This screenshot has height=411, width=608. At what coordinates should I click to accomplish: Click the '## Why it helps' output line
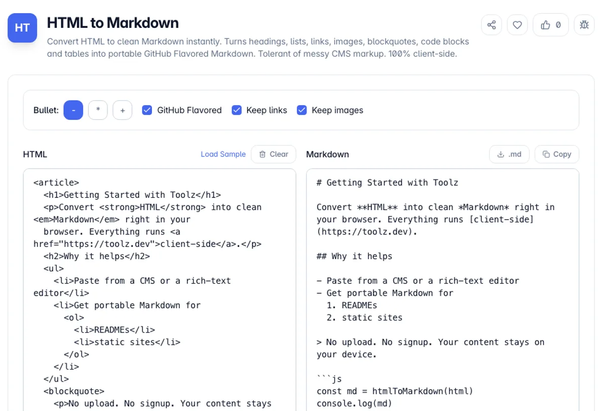(x=355, y=256)
